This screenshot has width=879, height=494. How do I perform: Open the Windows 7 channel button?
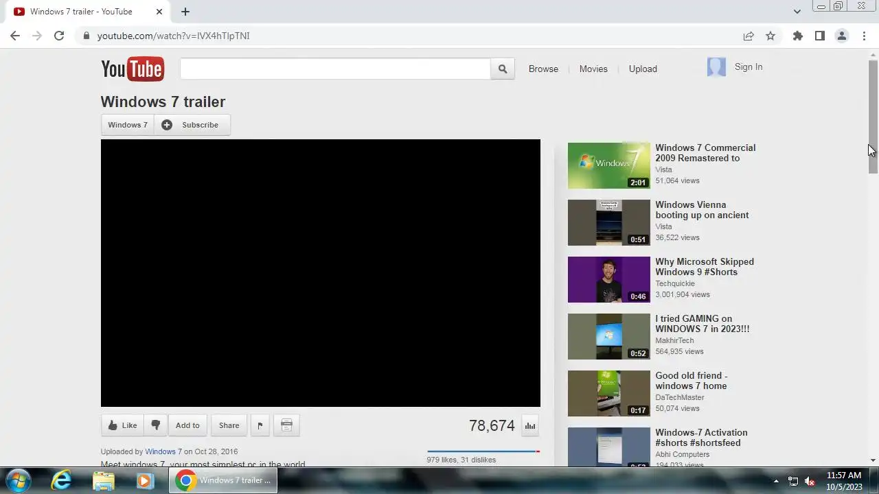128,125
